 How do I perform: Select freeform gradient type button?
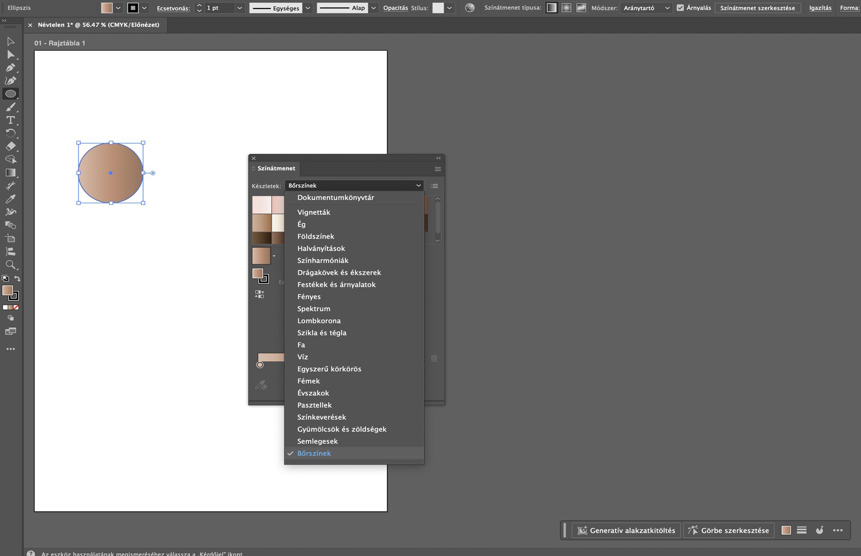pyautogui.click(x=581, y=8)
